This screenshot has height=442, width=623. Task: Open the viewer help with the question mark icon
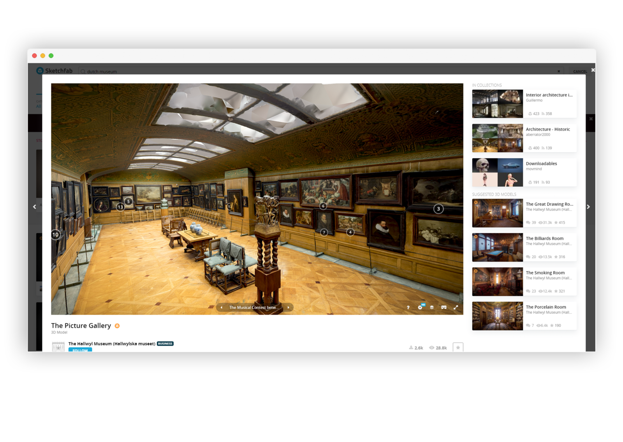click(x=408, y=307)
